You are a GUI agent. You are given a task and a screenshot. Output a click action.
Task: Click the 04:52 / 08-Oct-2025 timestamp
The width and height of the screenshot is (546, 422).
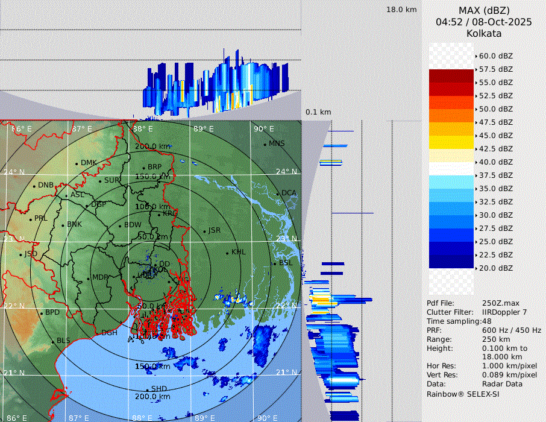(x=484, y=22)
